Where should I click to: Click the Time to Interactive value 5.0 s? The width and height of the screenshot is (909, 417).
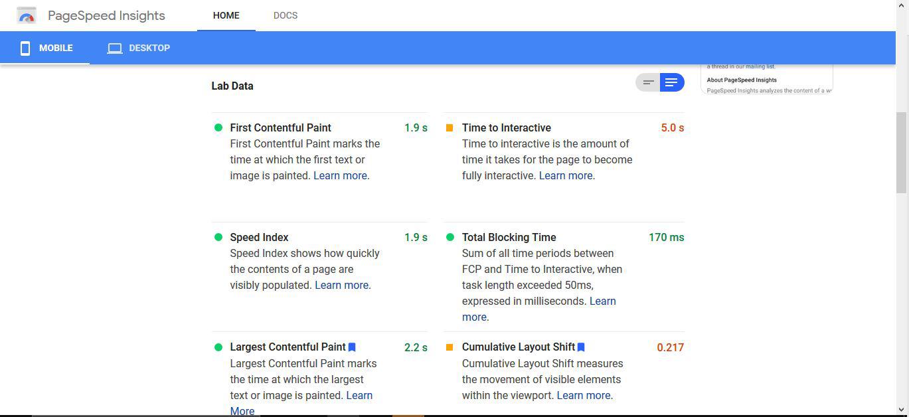(x=673, y=127)
